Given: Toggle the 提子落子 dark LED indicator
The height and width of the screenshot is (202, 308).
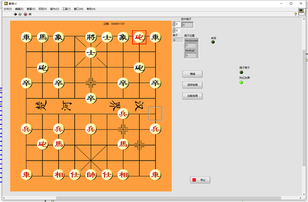Looking at the screenshot, I should point(242,72).
